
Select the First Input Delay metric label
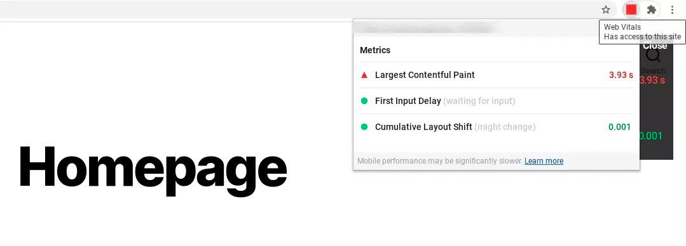tap(408, 101)
